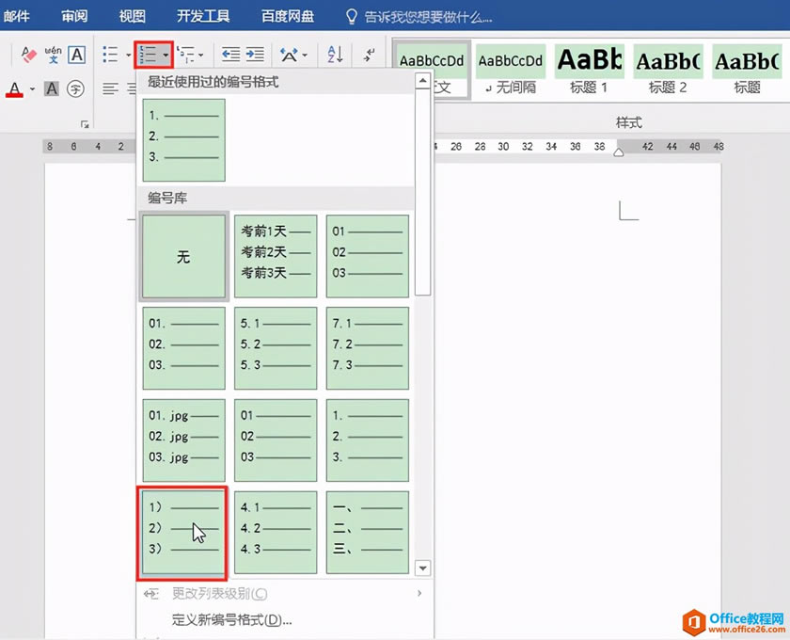Click the numbering gallery scrollbar thumb

(x=422, y=192)
